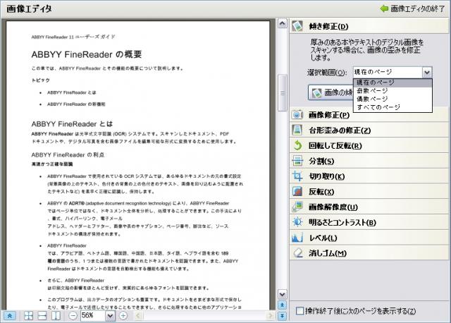Collapse the 傾き修正(D) section header
The image size is (451, 323).
369,26
